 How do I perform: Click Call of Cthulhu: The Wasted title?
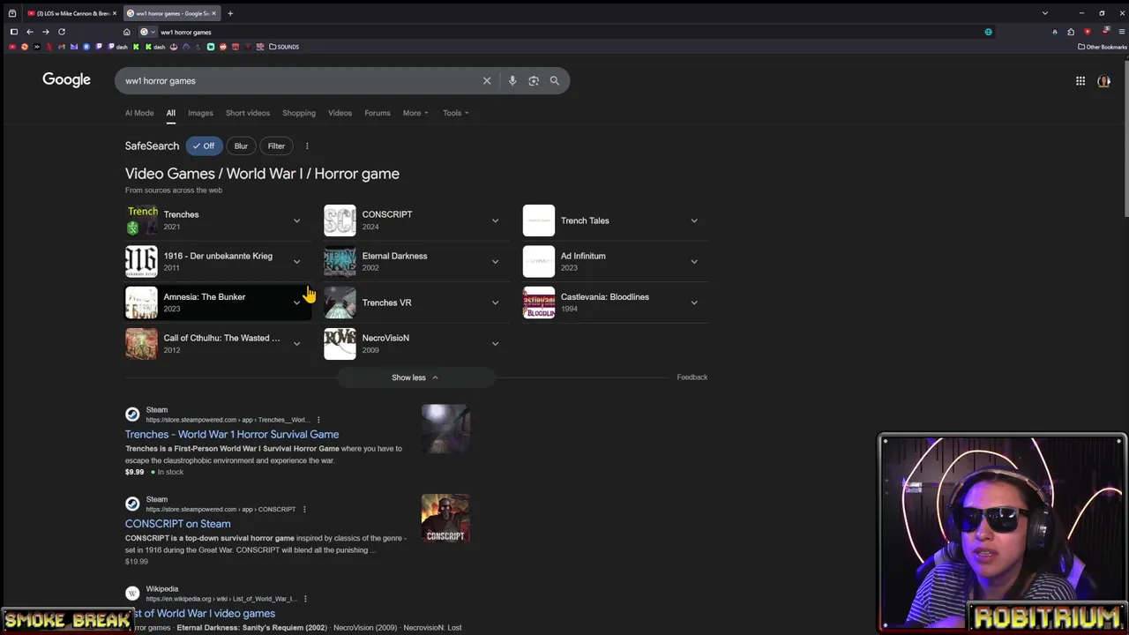[221, 338]
